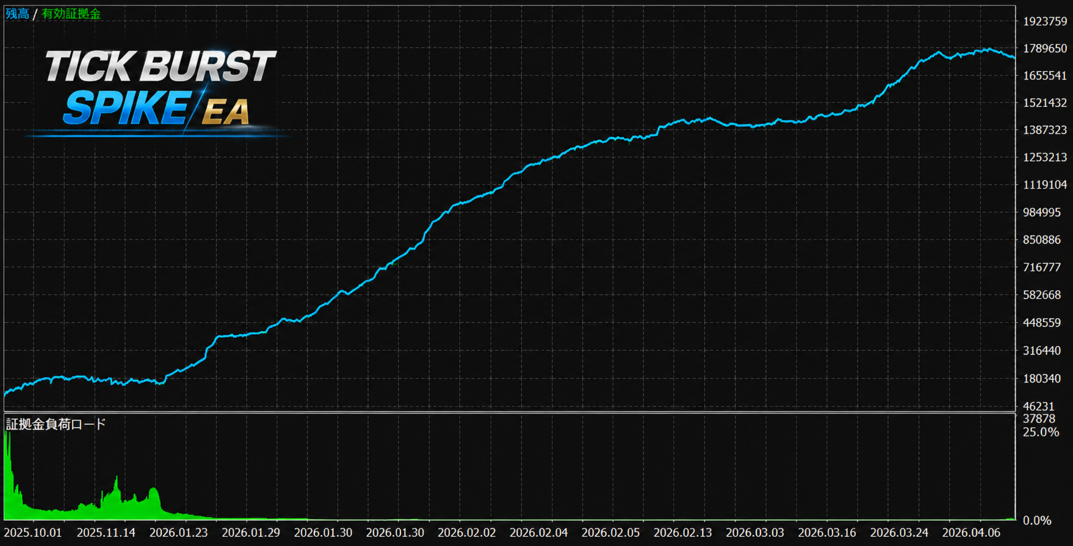Image resolution: width=1073 pixels, height=546 pixels.
Task: Click the 25.0% margin load label
Action: pos(1041,432)
